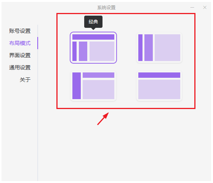Click the purple indicator beside 布局模式

tap(38, 43)
